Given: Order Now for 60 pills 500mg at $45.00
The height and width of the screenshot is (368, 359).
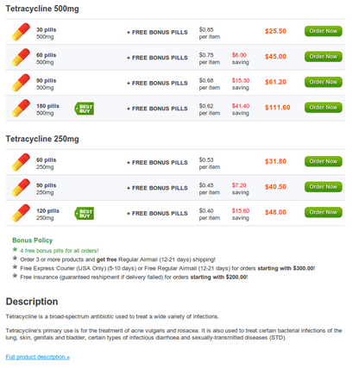Looking at the screenshot, I should [x=324, y=57].
